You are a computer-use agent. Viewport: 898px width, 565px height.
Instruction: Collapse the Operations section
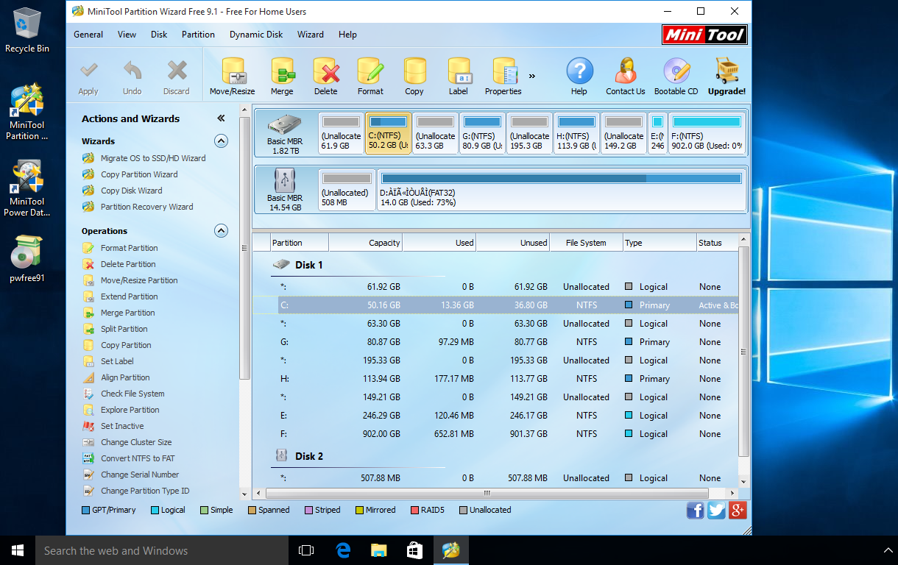click(x=221, y=230)
